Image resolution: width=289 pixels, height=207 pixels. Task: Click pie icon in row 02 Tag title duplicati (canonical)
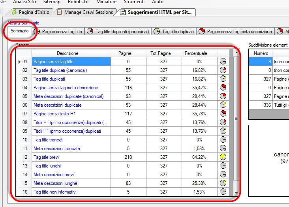pyautogui.click(x=223, y=70)
